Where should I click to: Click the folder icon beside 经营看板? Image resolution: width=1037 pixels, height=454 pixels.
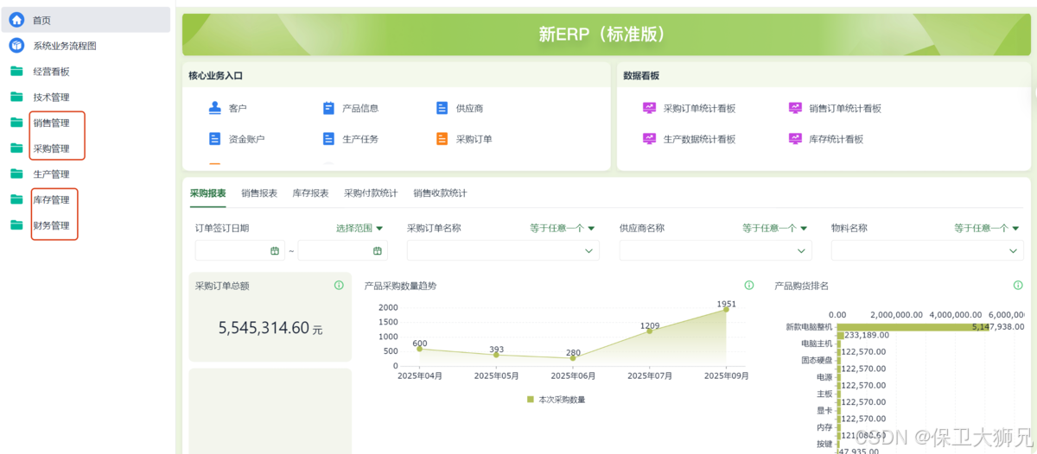click(16, 72)
